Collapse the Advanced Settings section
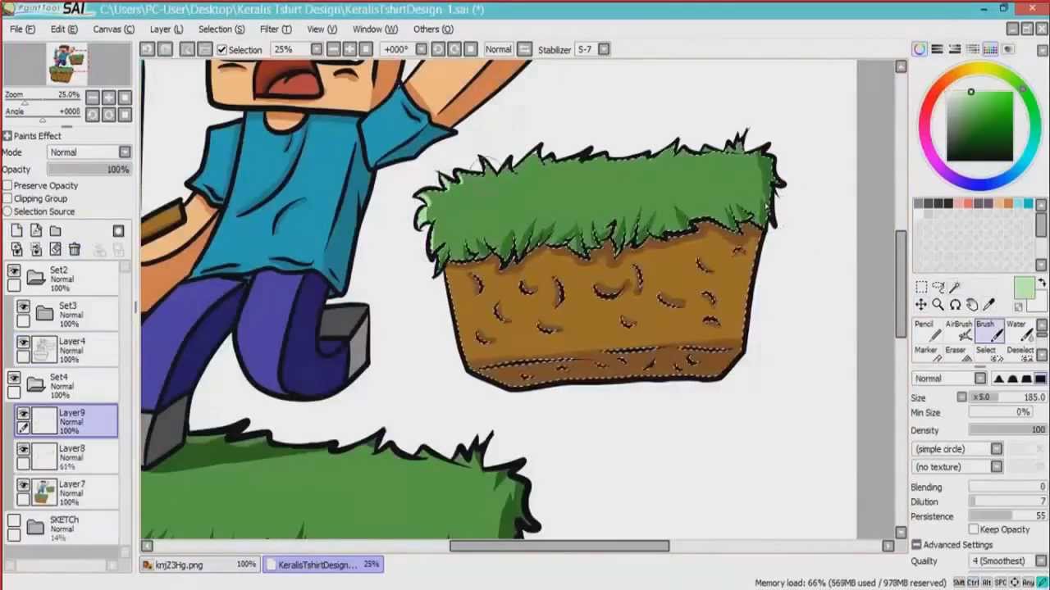This screenshot has width=1050, height=590. click(x=916, y=545)
